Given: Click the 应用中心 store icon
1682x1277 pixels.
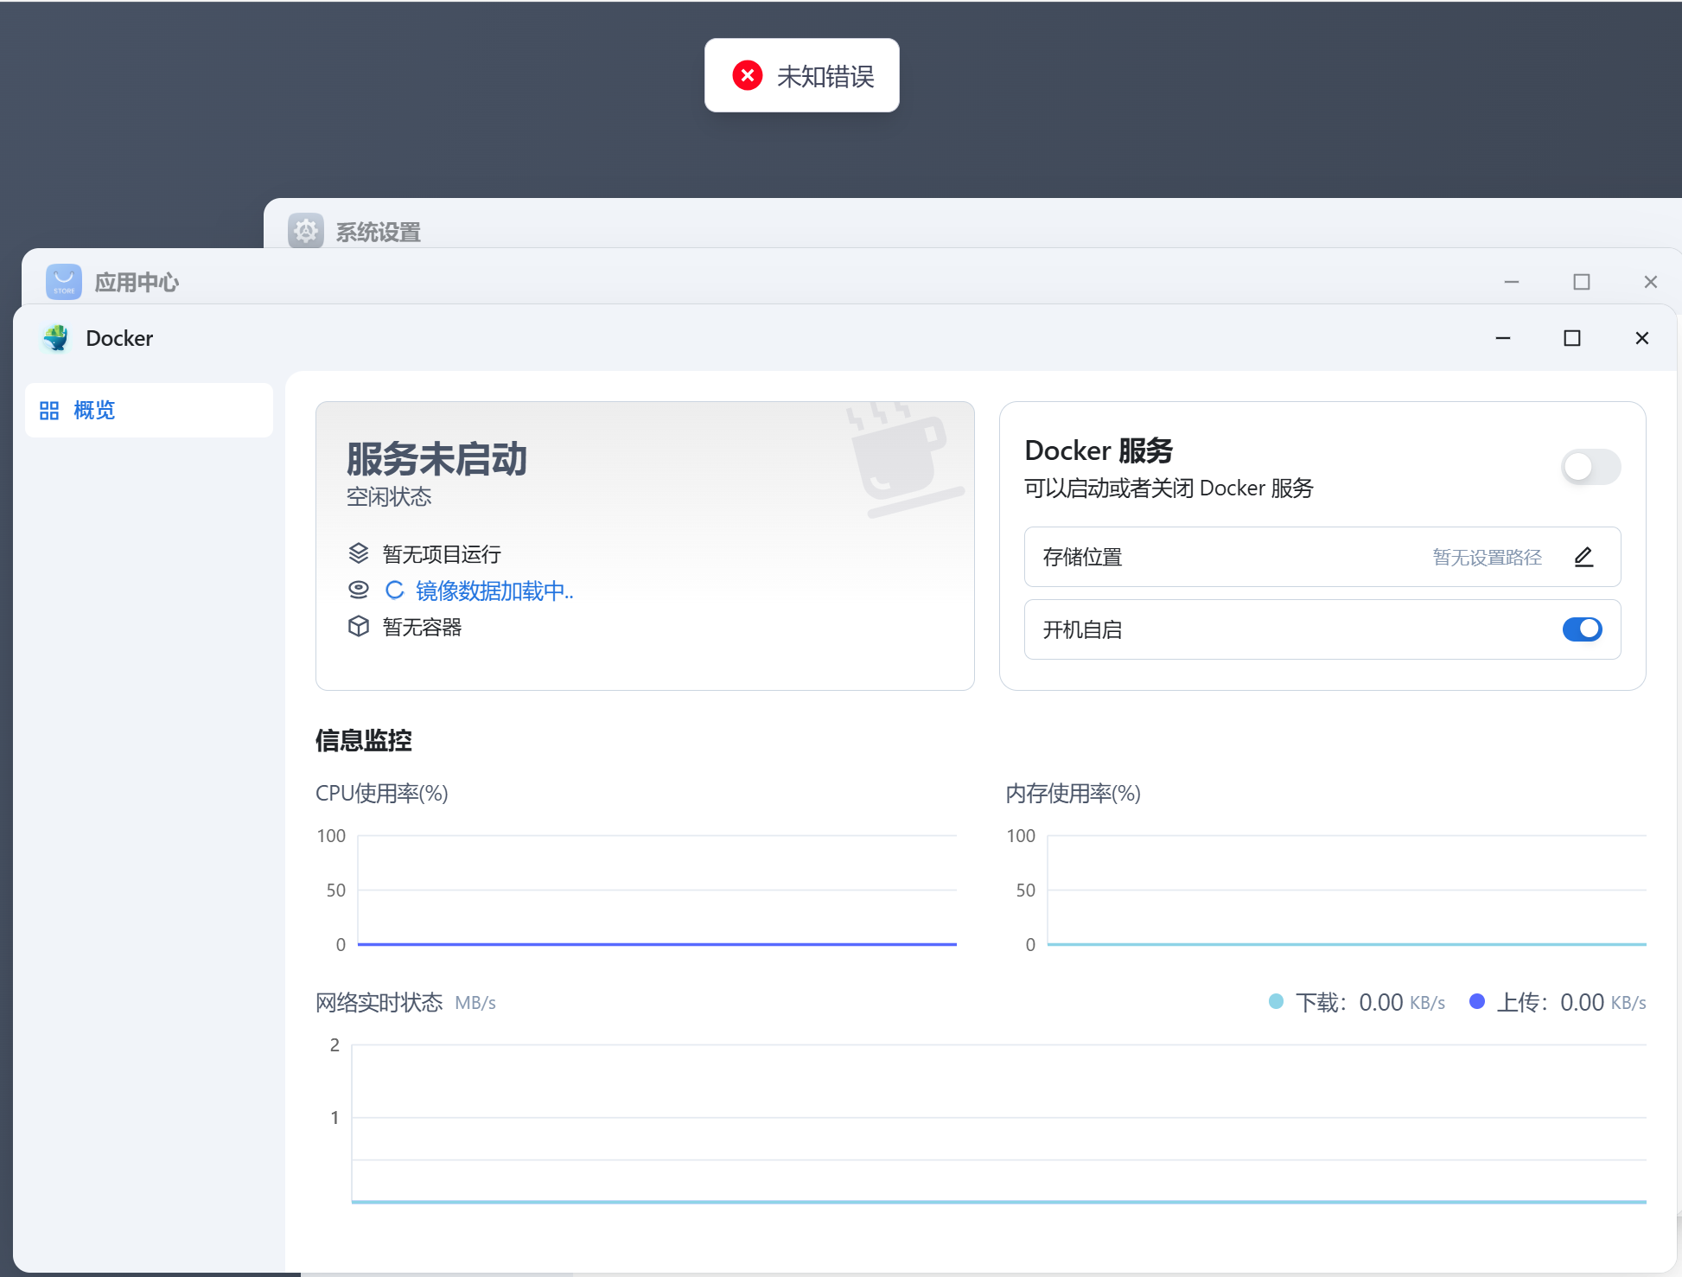Looking at the screenshot, I should pyautogui.click(x=63, y=282).
